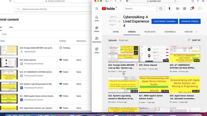This screenshot has width=207, height=116.
Task: Open the DISCUSSION tab
Action: [x=189, y=32]
